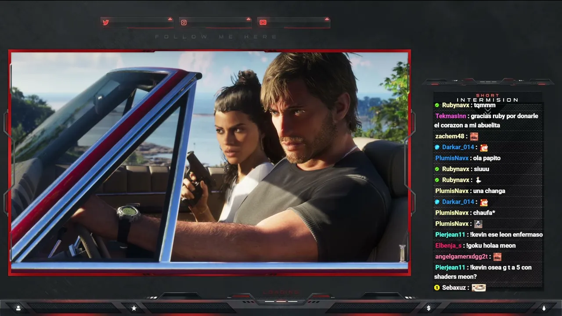Select the message "!kevin ese leon enfermaso"

[x=506, y=235]
